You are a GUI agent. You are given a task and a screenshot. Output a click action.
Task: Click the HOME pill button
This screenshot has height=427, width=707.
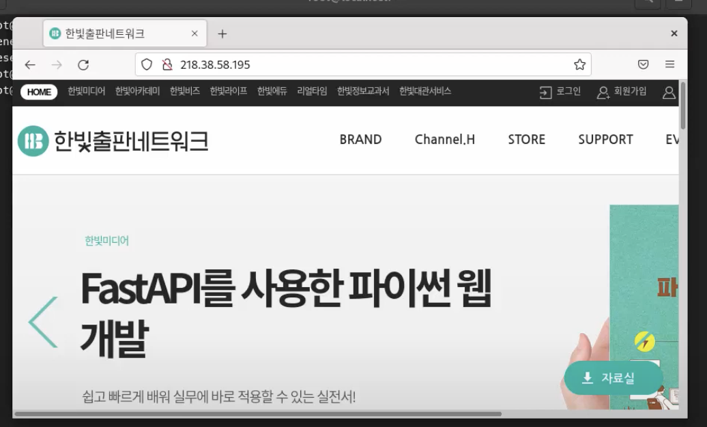point(39,92)
